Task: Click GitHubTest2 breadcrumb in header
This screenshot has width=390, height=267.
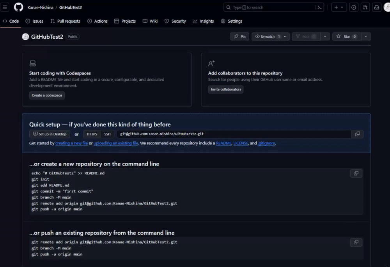Action: tap(71, 7)
